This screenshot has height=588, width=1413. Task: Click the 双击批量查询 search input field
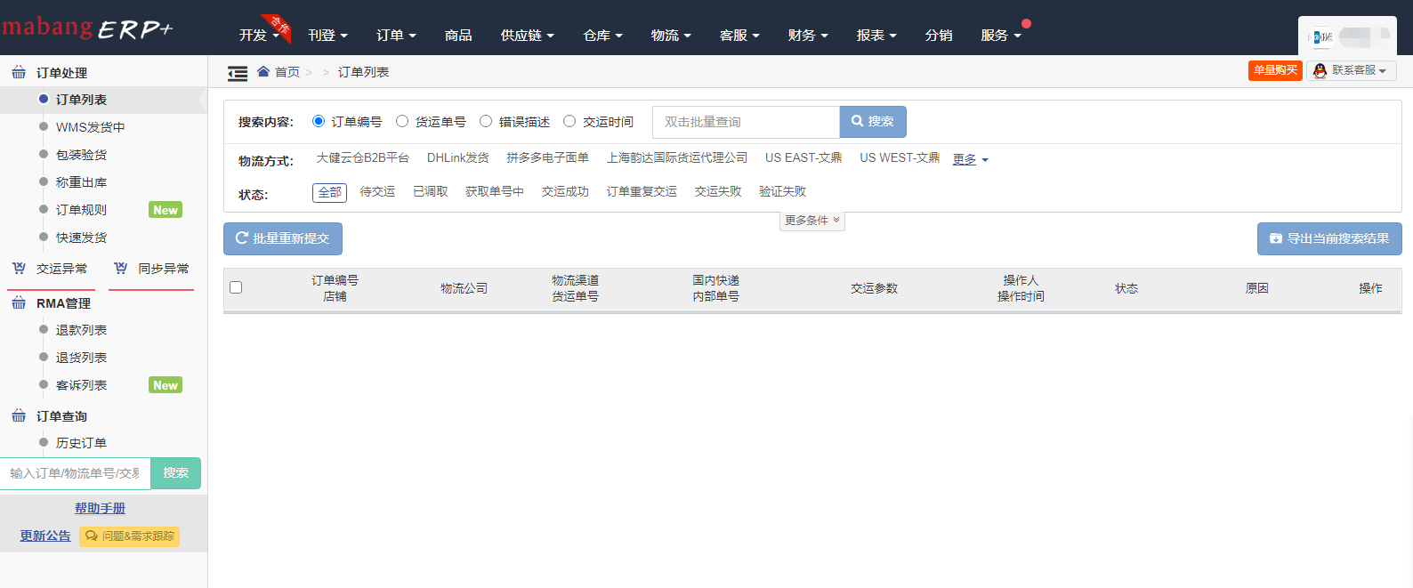[746, 122]
